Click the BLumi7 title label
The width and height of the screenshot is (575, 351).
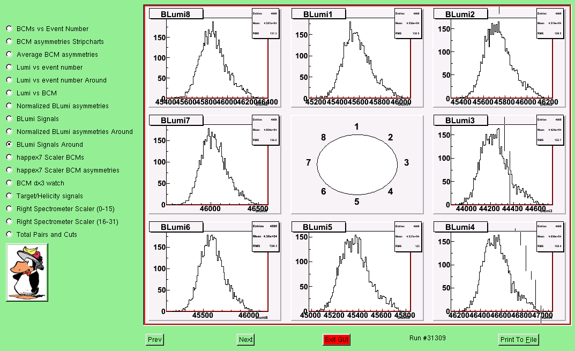click(x=176, y=120)
